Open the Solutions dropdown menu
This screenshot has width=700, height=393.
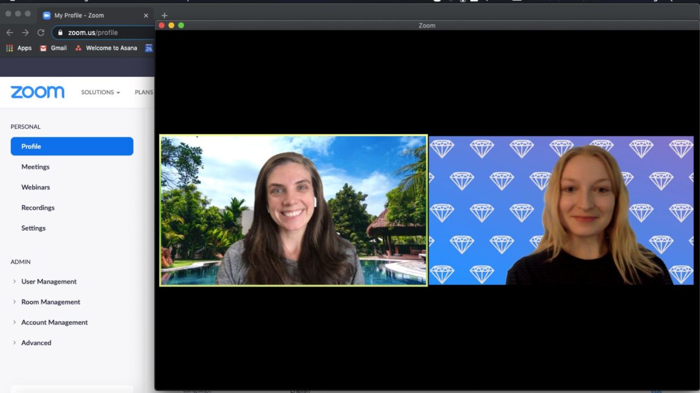click(100, 92)
